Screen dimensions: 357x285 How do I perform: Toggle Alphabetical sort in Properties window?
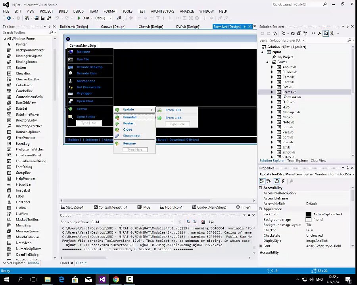pyautogui.click(x=269, y=181)
